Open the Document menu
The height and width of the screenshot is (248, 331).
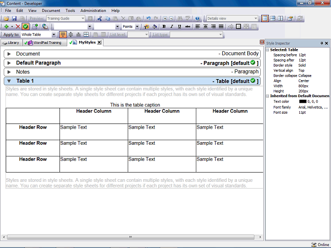tap(51, 10)
